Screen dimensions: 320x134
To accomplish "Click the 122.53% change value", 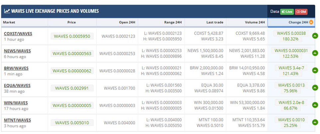I will tap(290, 56).
